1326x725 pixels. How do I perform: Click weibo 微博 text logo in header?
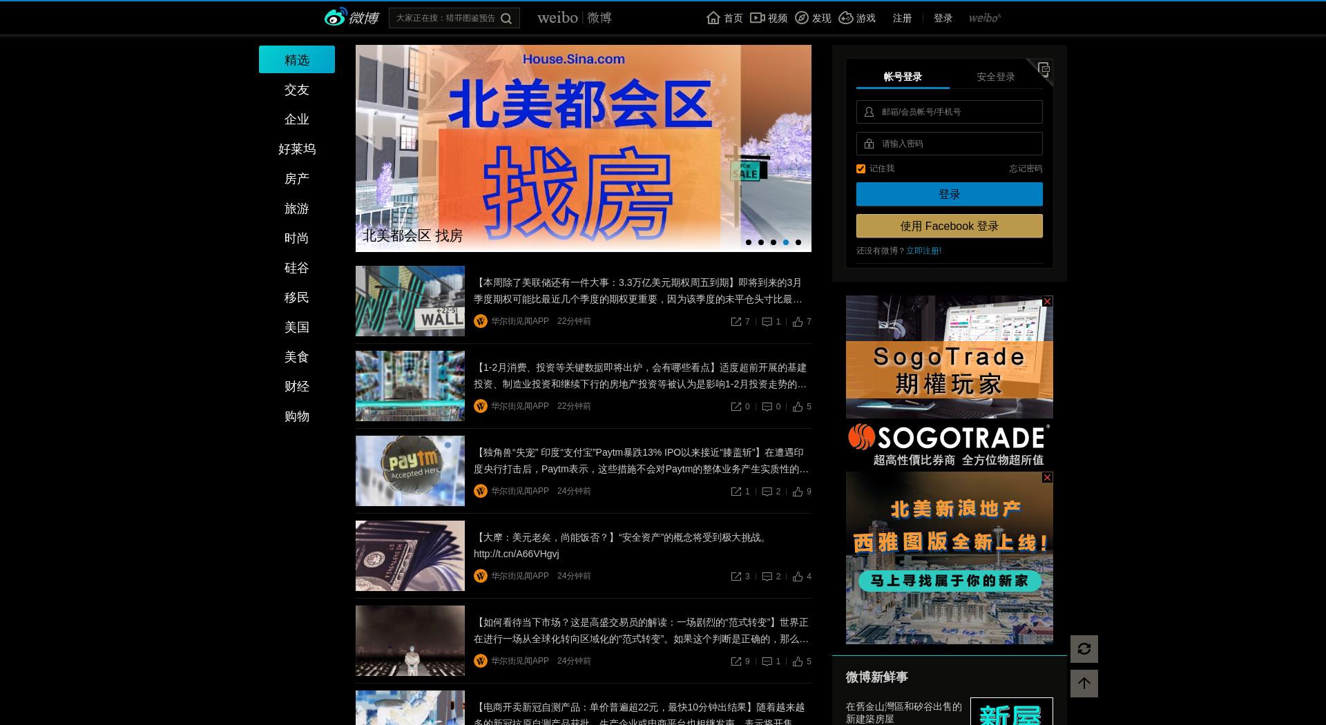pyautogui.click(x=575, y=18)
